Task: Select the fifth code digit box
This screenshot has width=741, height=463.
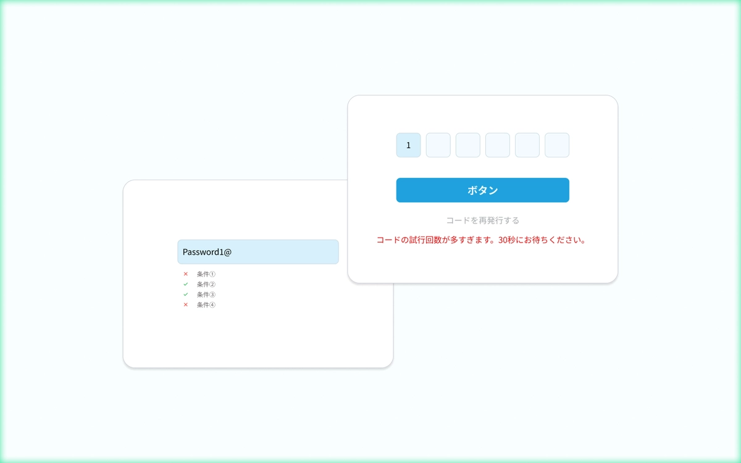Action: tap(527, 144)
